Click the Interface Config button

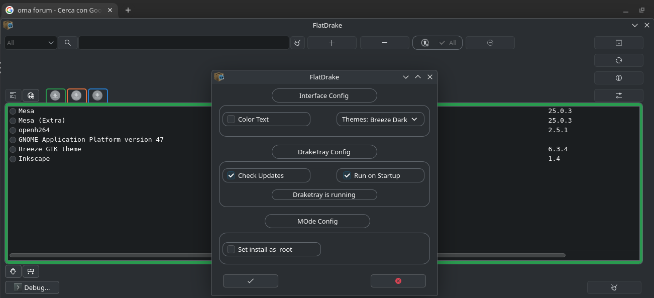point(324,95)
